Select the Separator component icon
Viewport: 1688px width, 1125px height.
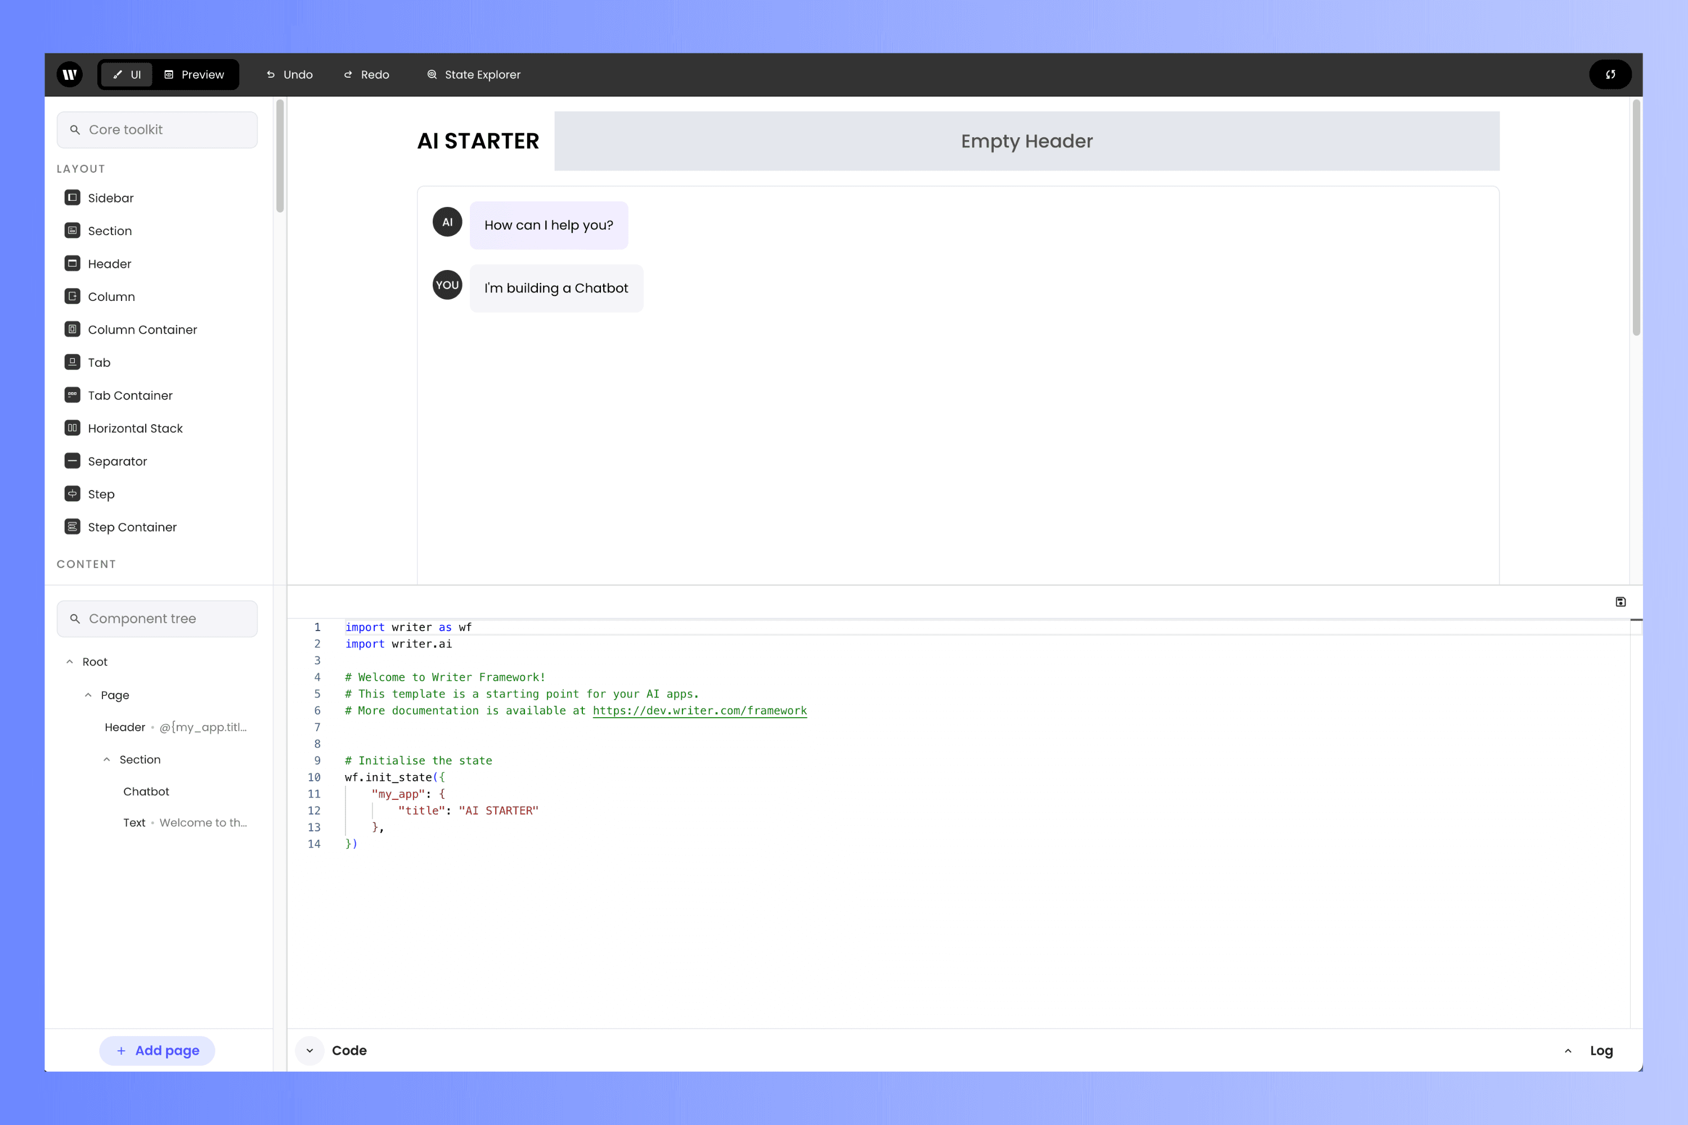coord(73,461)
